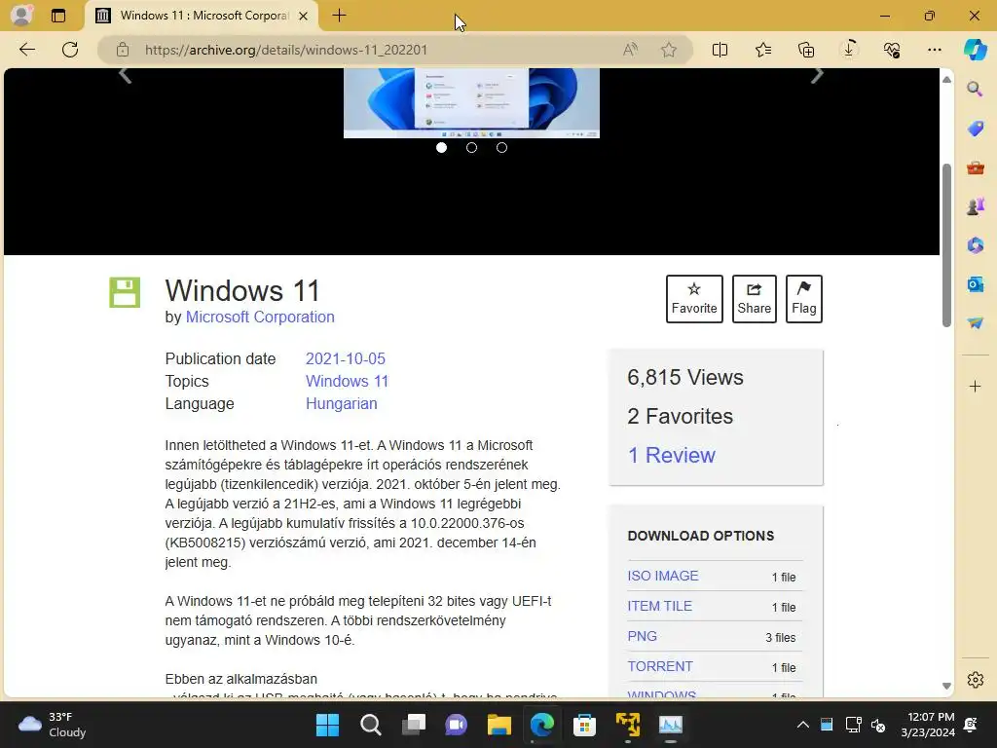Image resolution: width=997 pixels, height=748 pixels.
Task: Open split screen view in Edge
Action: [x=720, y=50]
